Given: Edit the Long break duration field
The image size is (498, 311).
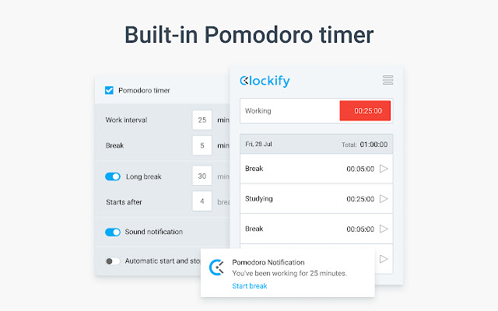Looking at the screenshot, I should [x=202, y=176].
